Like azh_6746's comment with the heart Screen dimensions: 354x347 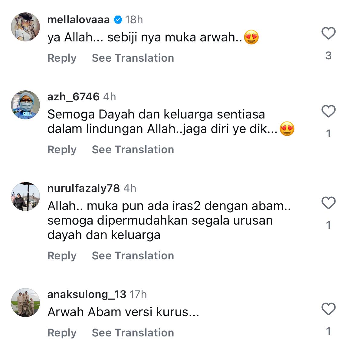328,111
